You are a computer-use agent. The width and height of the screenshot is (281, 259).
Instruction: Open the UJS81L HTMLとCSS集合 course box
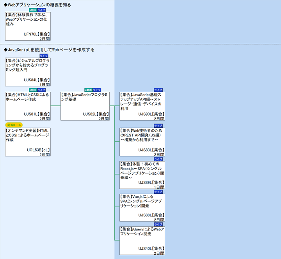[28, 106]
